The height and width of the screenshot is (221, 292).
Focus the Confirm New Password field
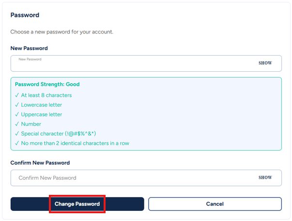coord(131,178)
